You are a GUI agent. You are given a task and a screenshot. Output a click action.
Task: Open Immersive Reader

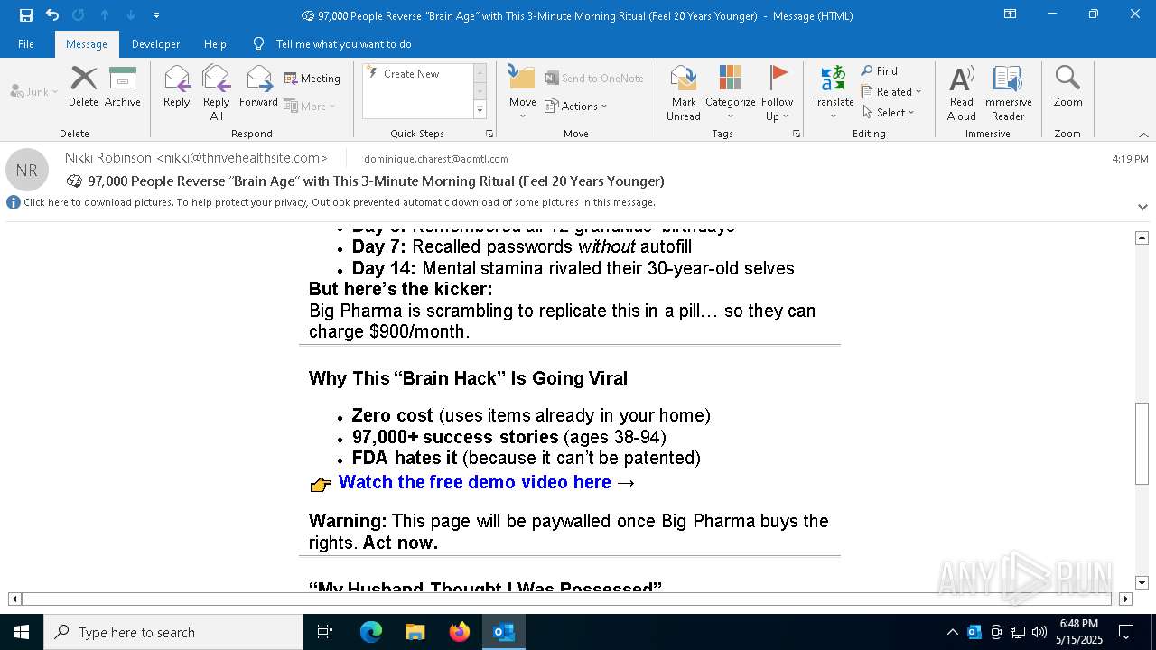pyautogui.click(x=1007, y=92)
